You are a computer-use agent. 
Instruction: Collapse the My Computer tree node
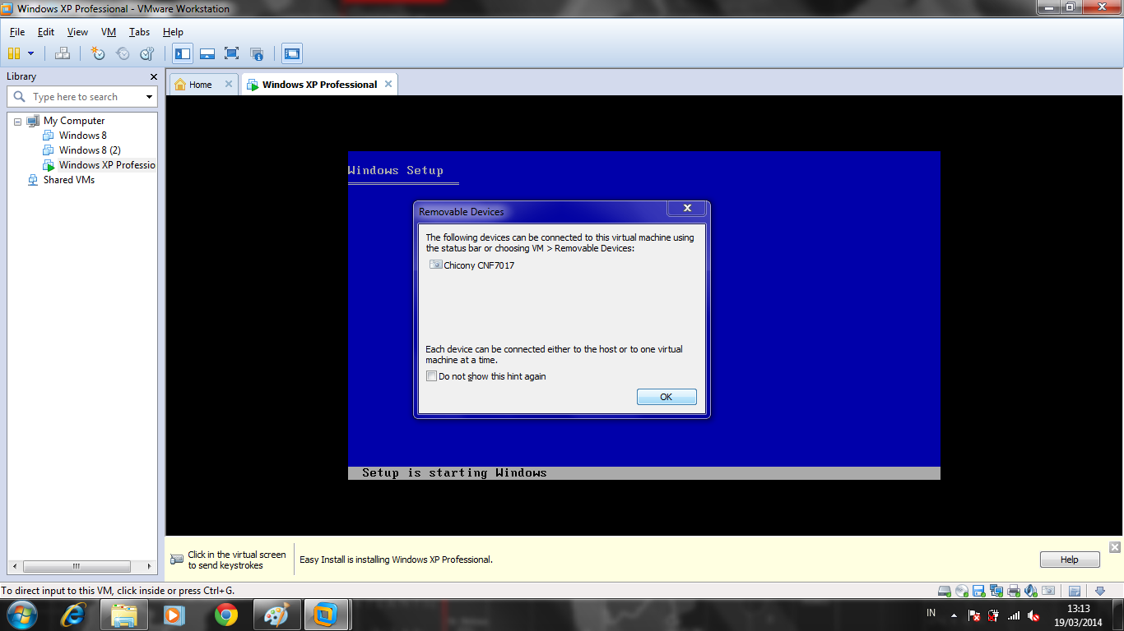[17, 120]
